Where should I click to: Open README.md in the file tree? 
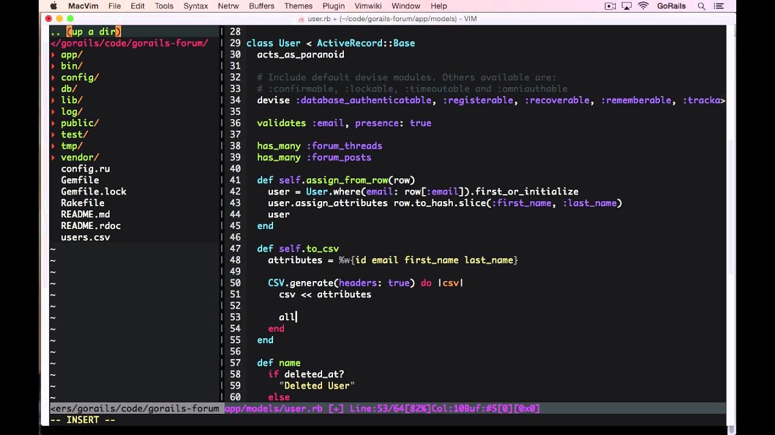pos(85,214)
